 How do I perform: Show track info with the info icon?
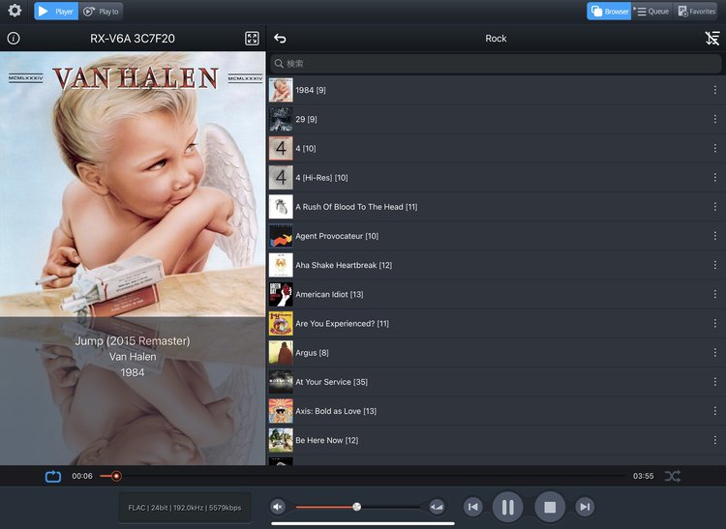(14, 39)
